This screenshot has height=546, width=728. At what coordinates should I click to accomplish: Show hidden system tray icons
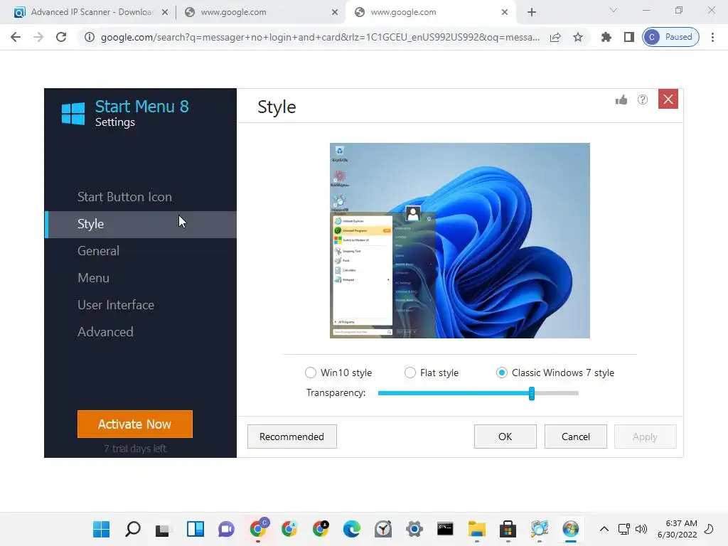[604, 529]
